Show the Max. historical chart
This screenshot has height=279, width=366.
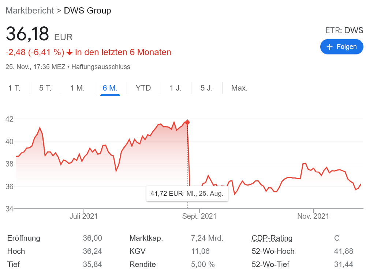[239, 88]
